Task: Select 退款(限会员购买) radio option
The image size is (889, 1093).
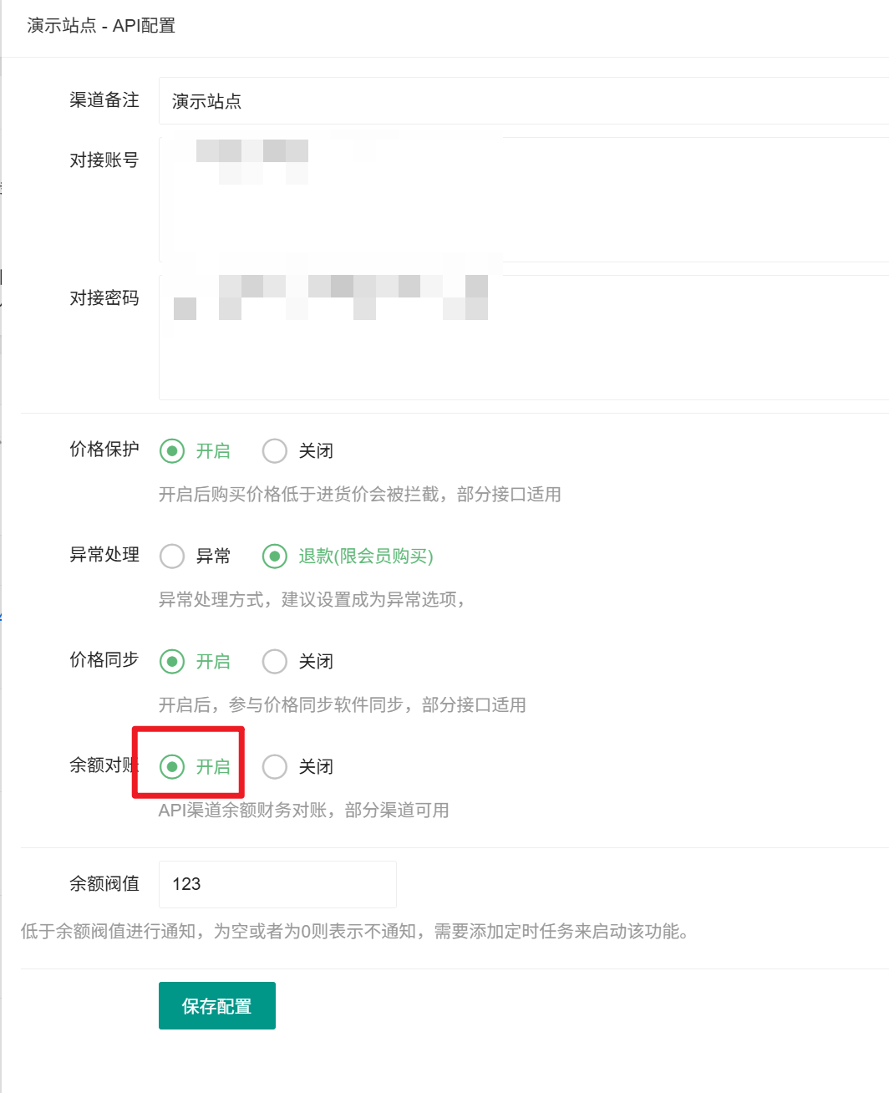Action: [275, 557]
